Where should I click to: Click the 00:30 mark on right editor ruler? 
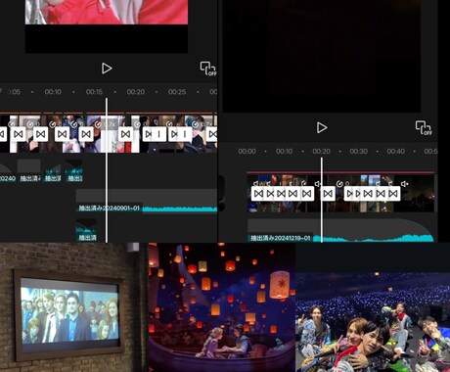tap(358, 152)
